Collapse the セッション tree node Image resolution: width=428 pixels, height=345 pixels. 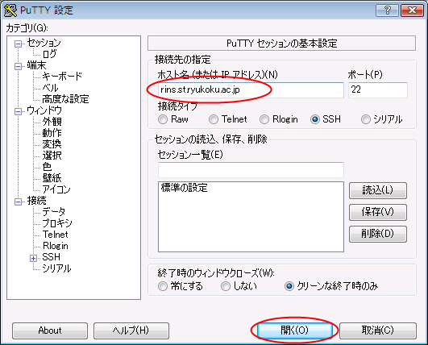18,44
